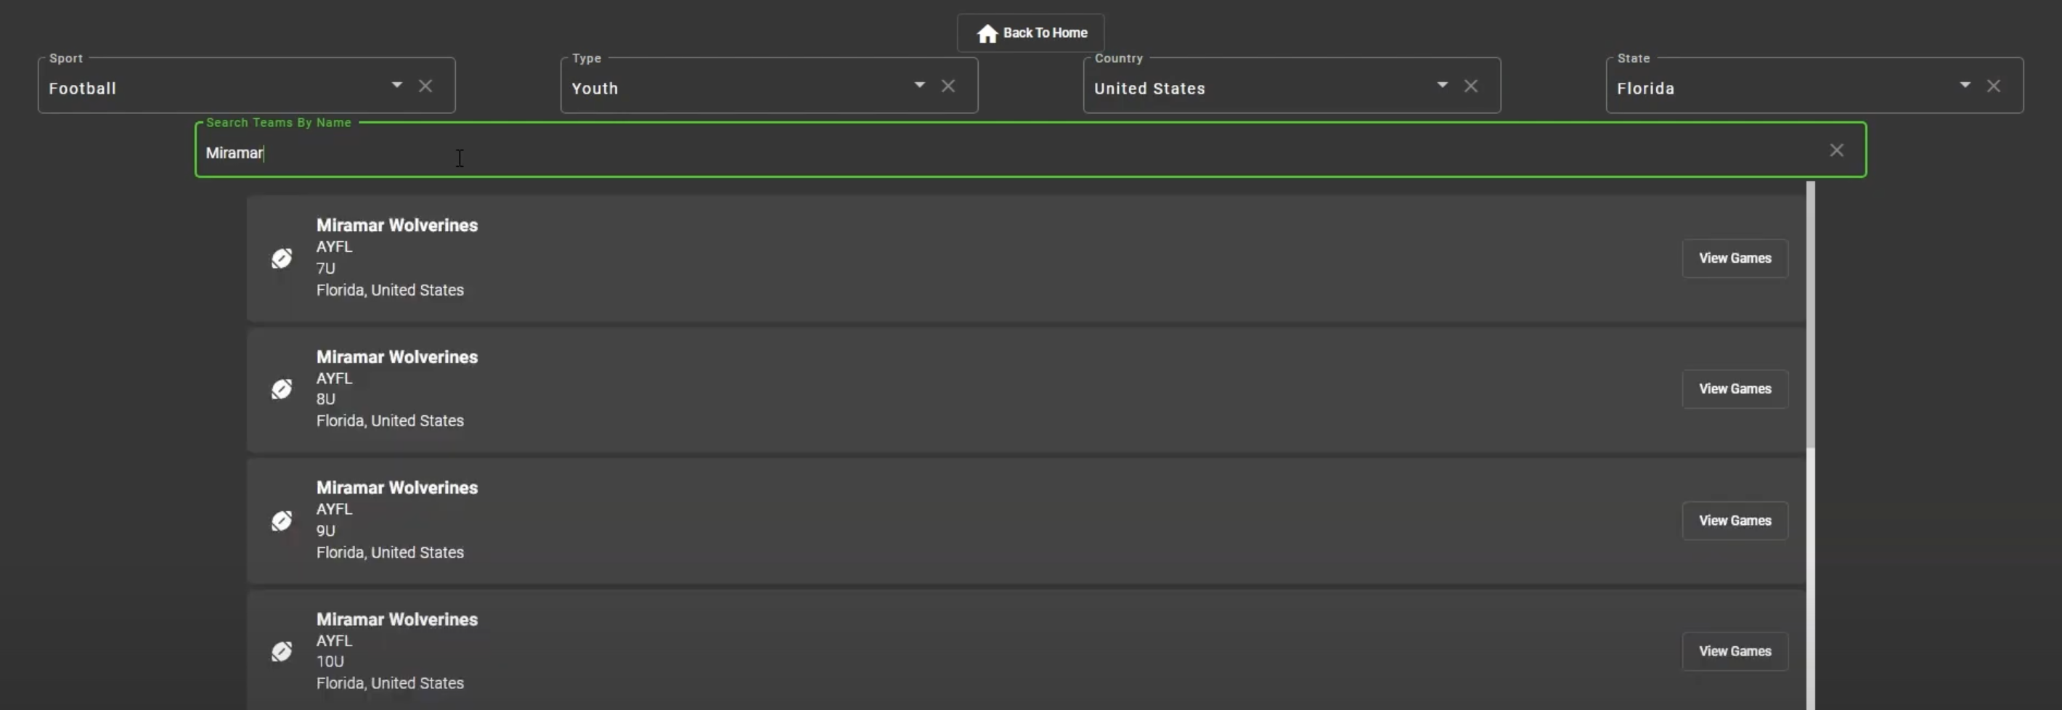Clear the Type field with its X icon
2062x710 pixels.
948,86
